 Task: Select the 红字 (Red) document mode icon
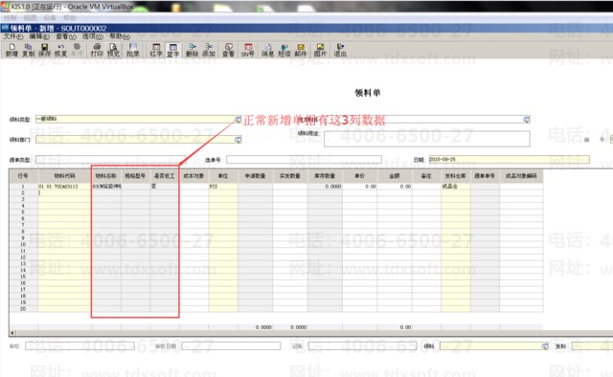(x=156, y=50)
